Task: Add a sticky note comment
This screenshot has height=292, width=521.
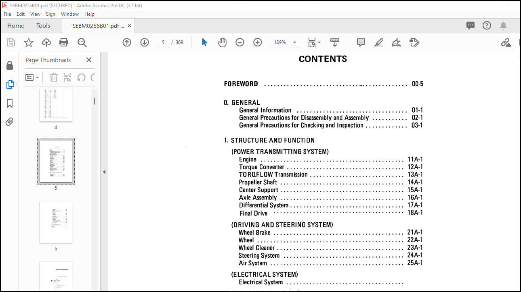Action: [x=361, y=42]
